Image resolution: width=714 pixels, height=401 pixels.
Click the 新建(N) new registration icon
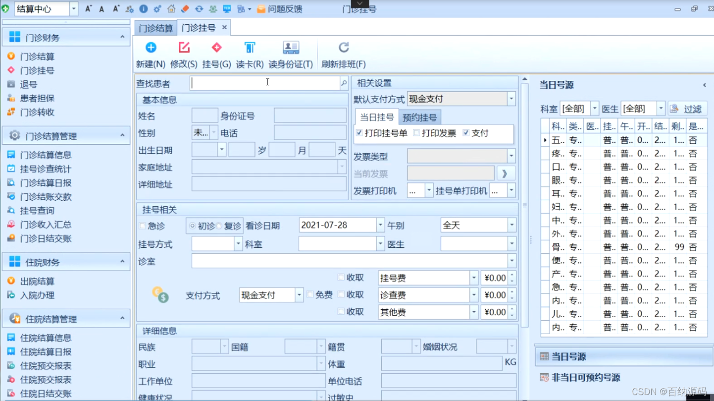[x=151, y=48]
